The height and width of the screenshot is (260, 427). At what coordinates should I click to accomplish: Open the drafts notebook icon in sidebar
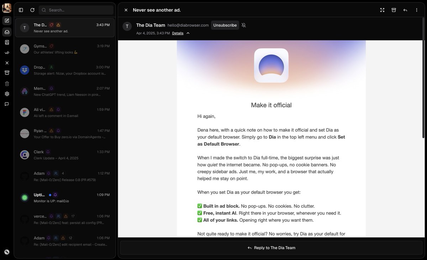tap(7, 42)
